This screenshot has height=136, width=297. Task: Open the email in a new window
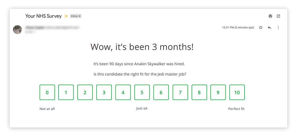pos(278,16)
